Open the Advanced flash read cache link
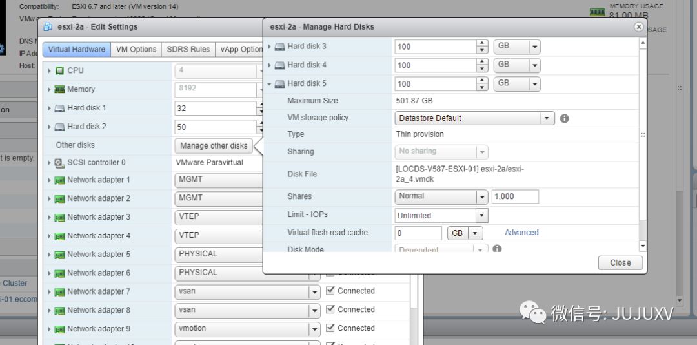The image size is (697, 345). (521, 233)
